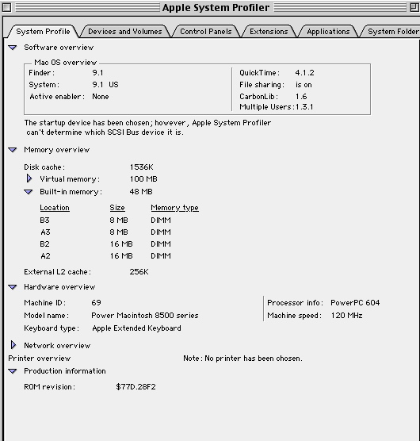Click the Apple System Profiler title bar

216,8
